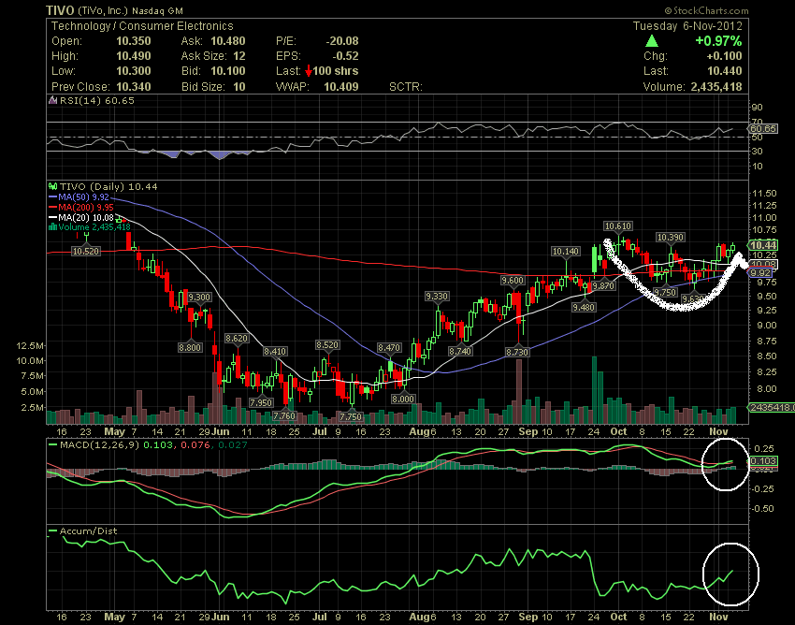Click the 10.390 price label
Image resolution: width=795 pixels, height=625 pixels.
671,238
